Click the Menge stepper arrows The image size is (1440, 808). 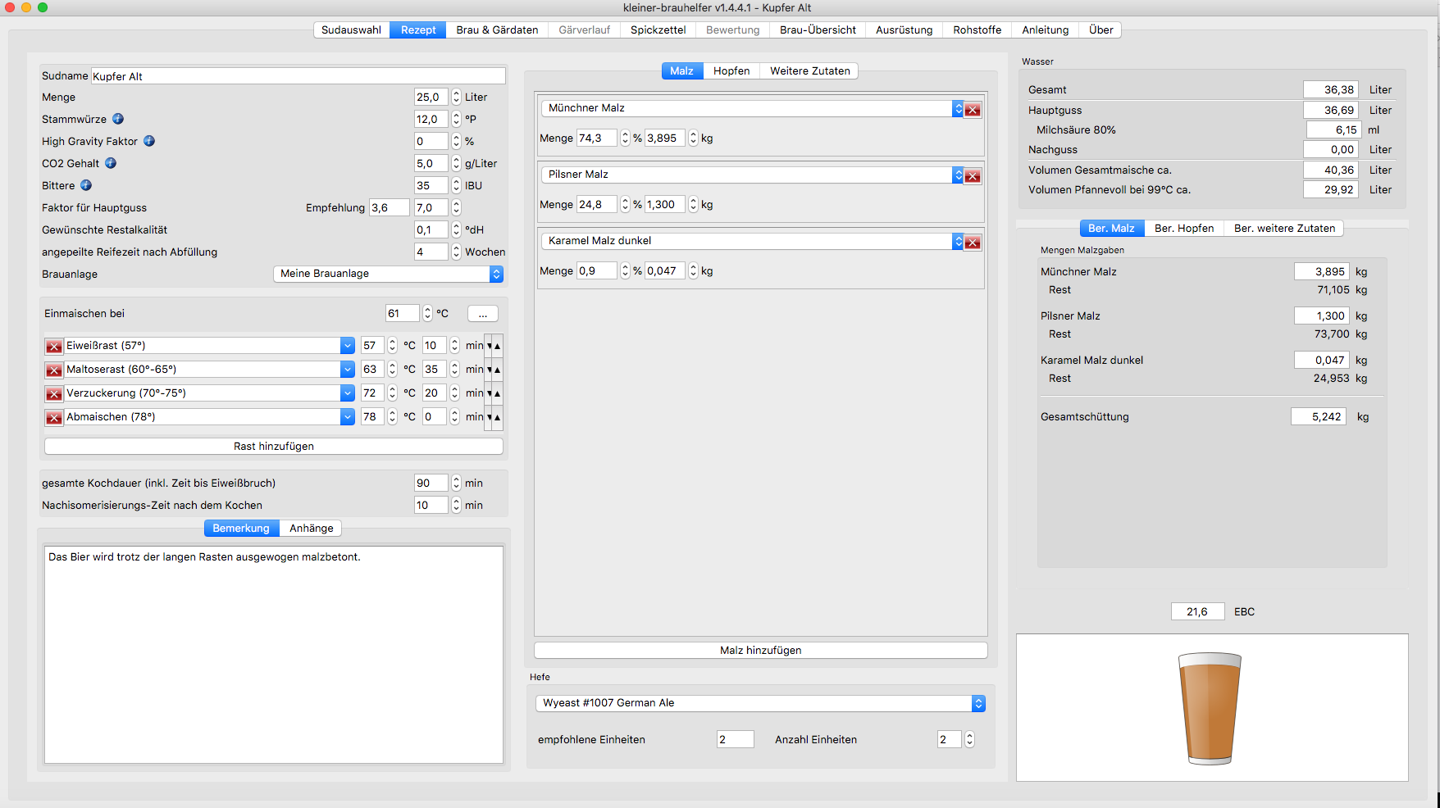click(x=456, y=98)
